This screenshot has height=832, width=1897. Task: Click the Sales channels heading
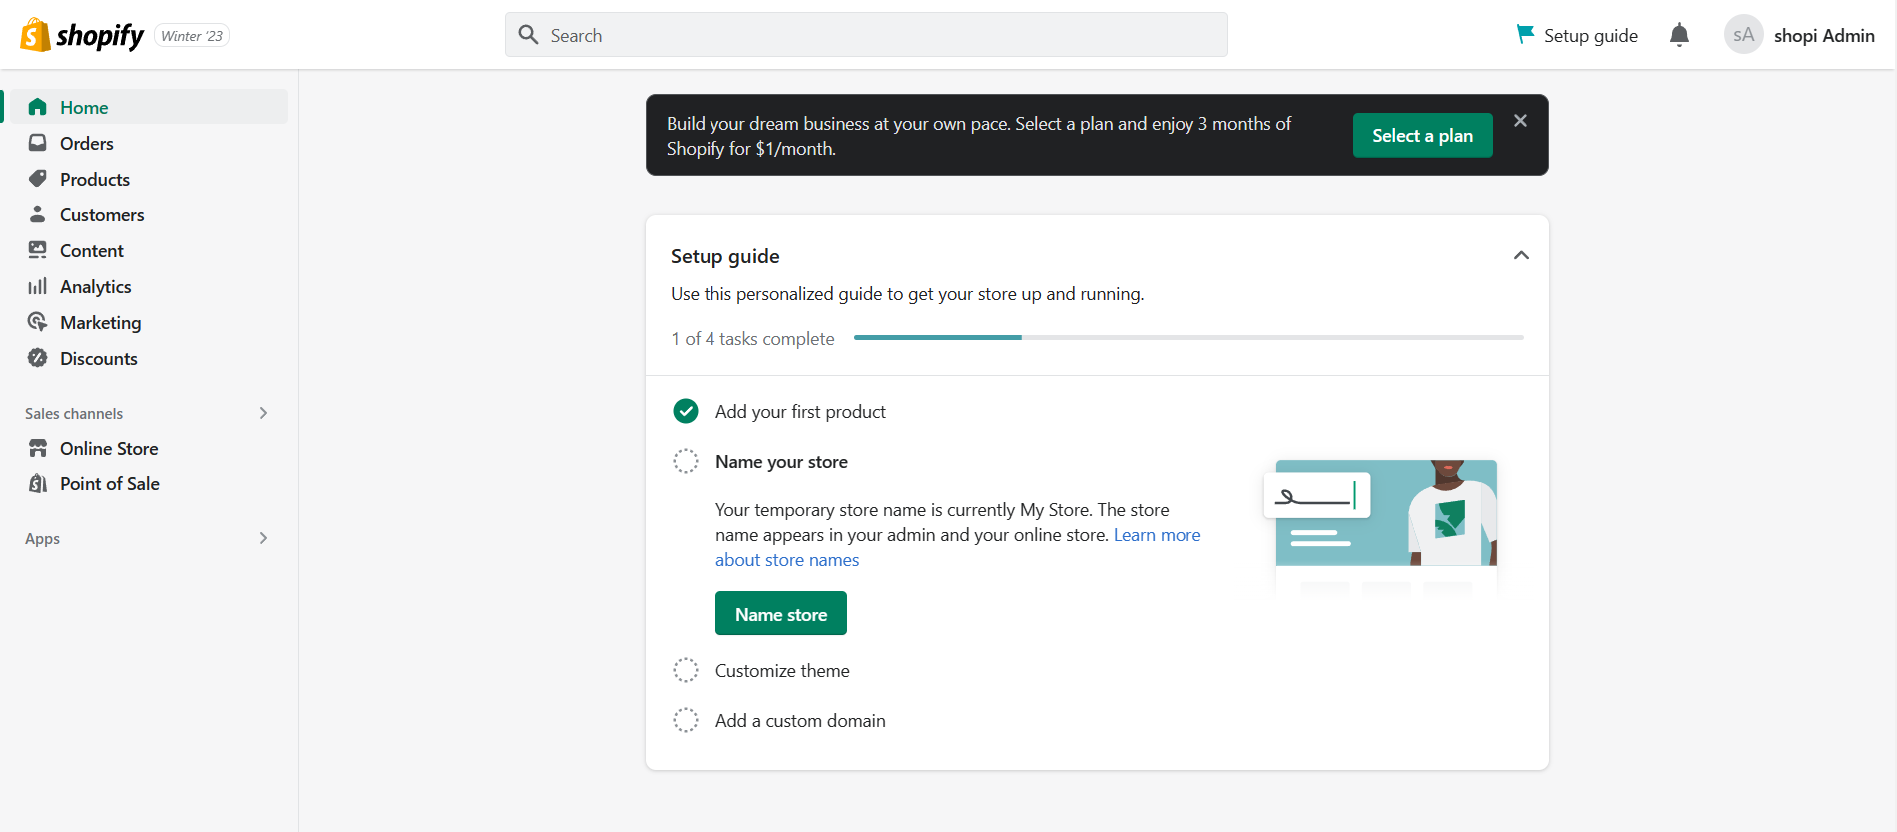(x=74, y=413)
